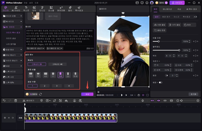Choose 9:16 aspect ratio
This screenshot has width=202, height=131.
(x=75, y=75)
